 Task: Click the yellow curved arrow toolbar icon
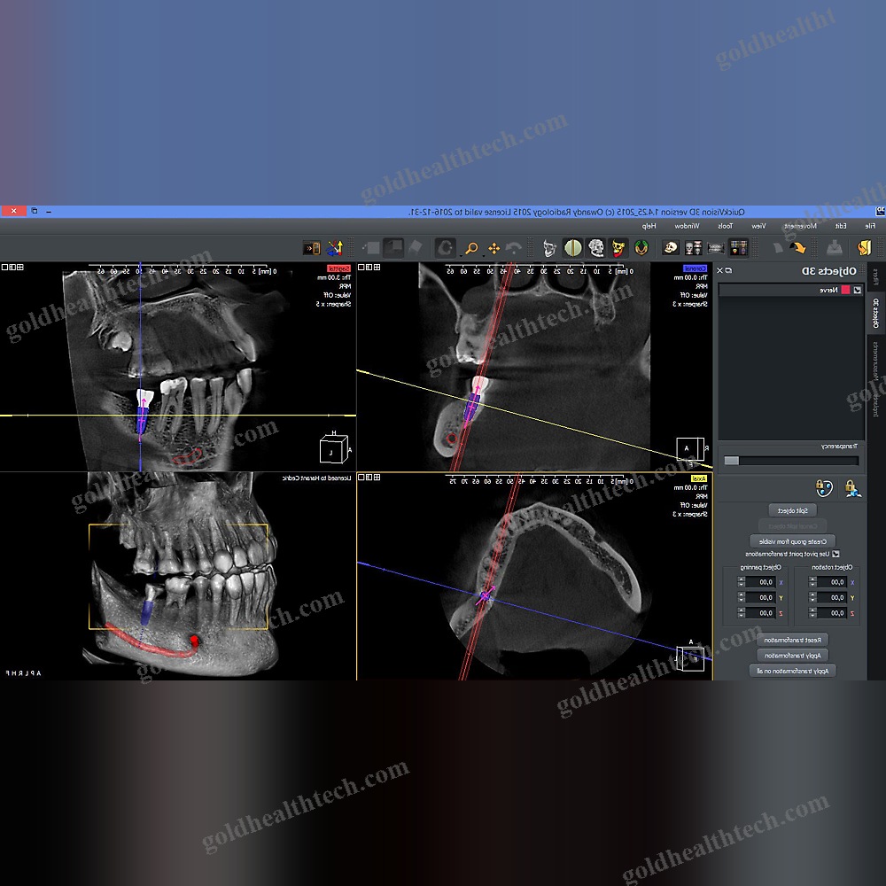[x=797, y=247]
